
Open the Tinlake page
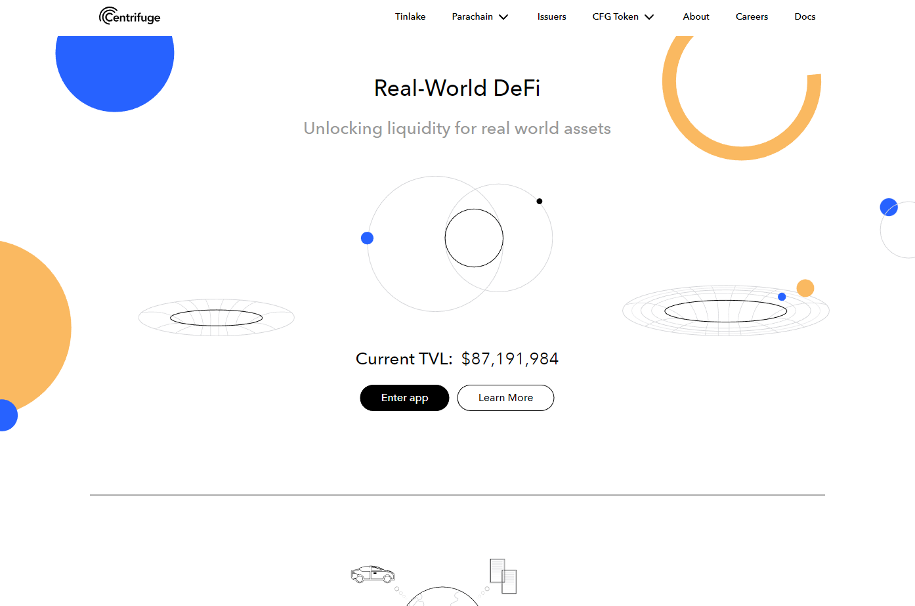point(410,16)
